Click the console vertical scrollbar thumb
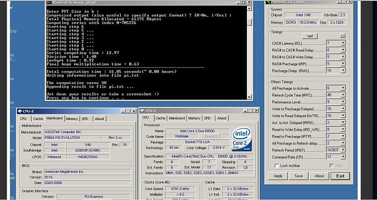This screenshot has height=200, width=377. (249, 22)
